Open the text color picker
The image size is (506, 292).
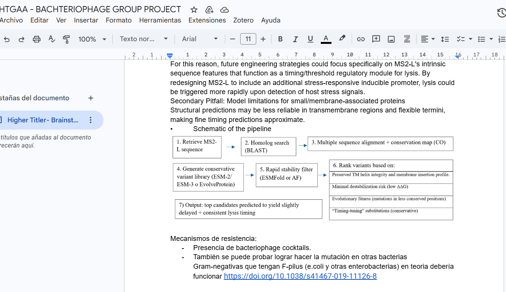pyautogui.click(x=326, y=39)
